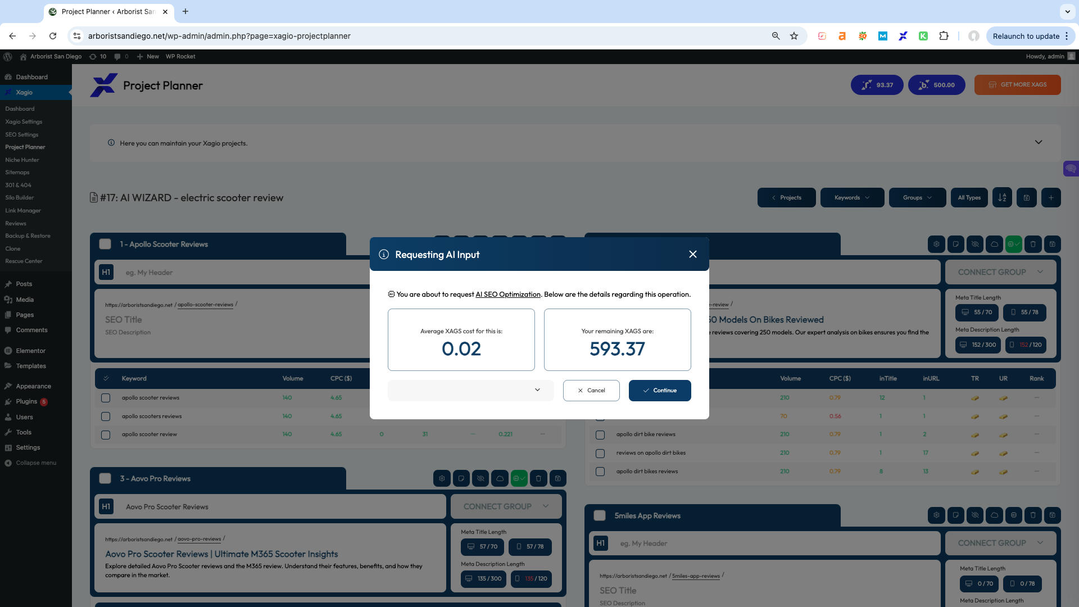Expand the 'maintain your Xagio projects' info panel
Image resolution: width=1079 pixels, height=607 pixels.
tap(1038, 143)
